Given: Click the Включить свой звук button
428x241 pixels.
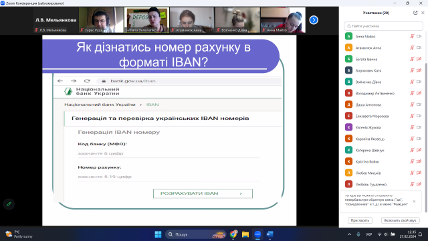Looking at the screenshot, I should pos(400,220).
